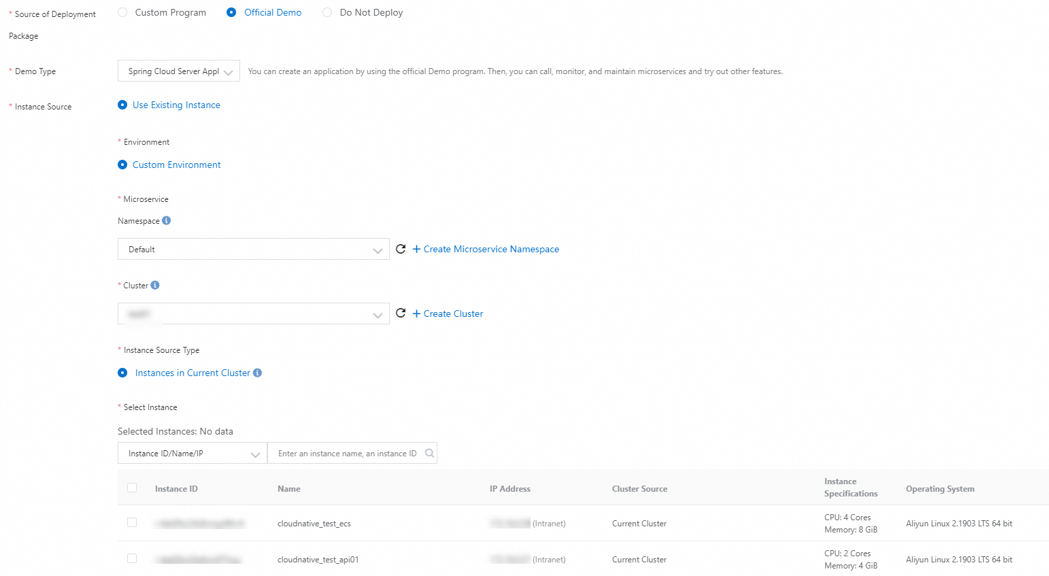Viewport: 1049px width, 576px height.
Task: Select the Custom Program radio button
Action: pos(122,12)
